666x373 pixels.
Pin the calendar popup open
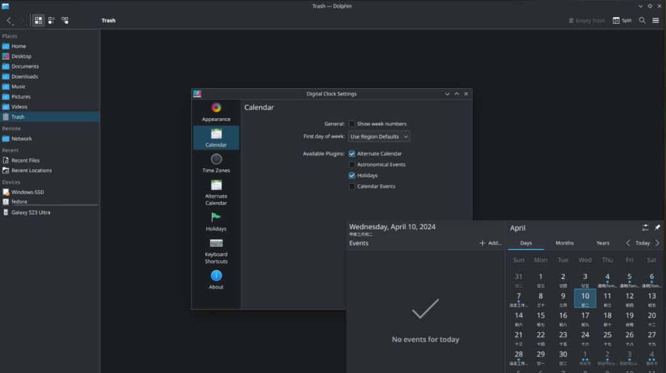click(657, 228)
